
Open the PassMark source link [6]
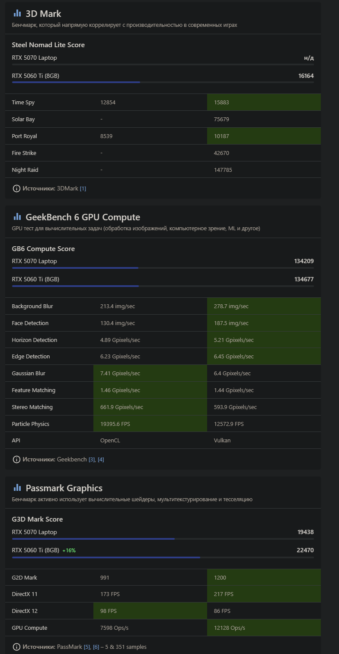96,647
